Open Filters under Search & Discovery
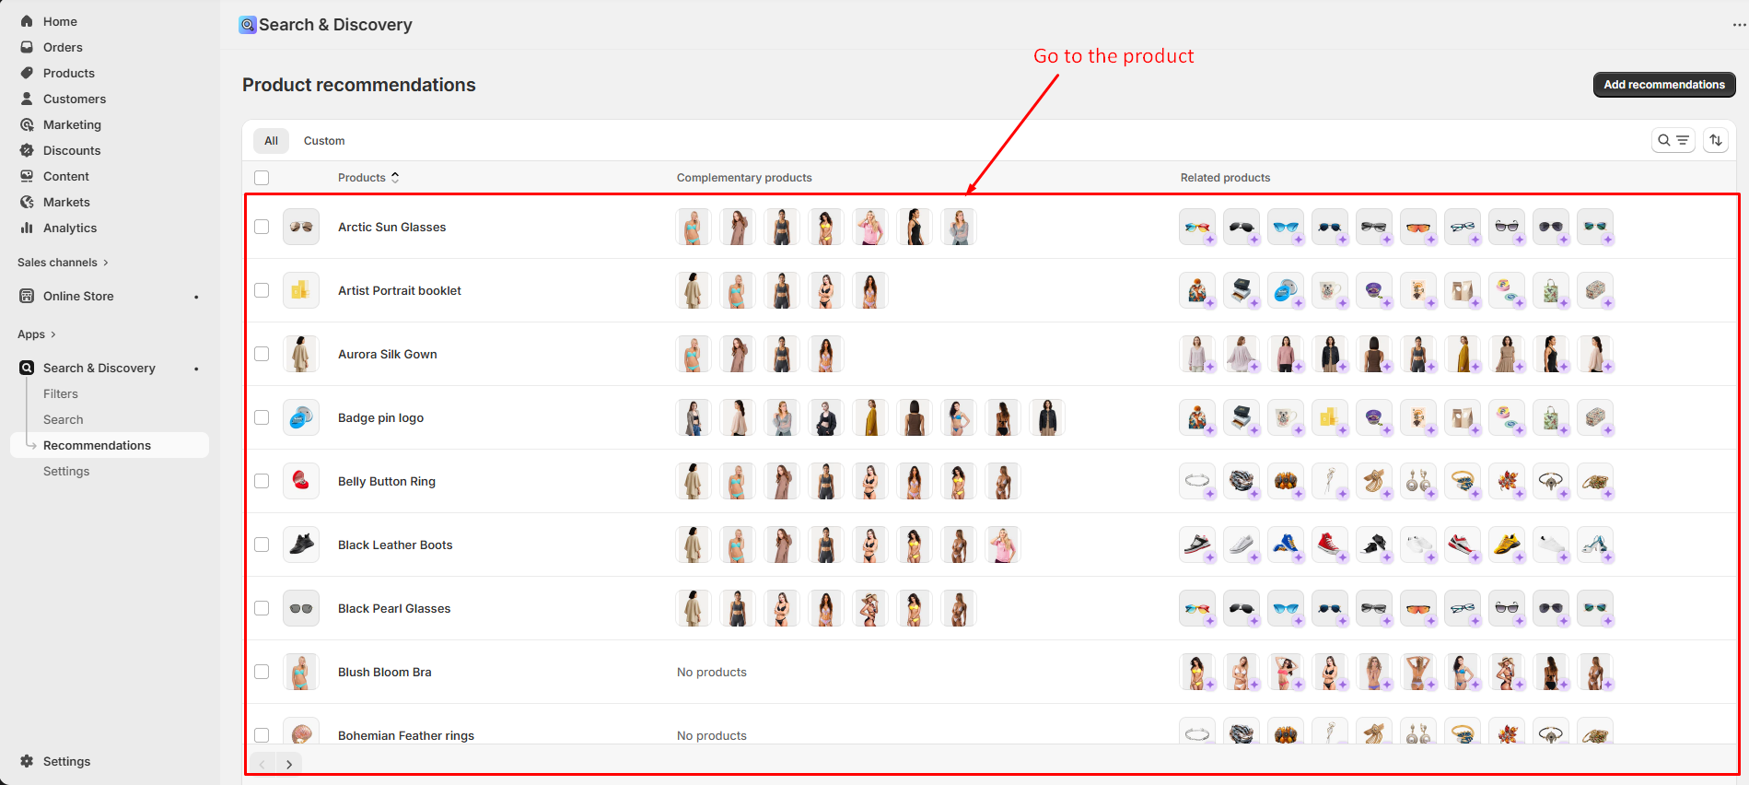The image size is (1749, 785). pyautogui.click(x=61, y=393)
